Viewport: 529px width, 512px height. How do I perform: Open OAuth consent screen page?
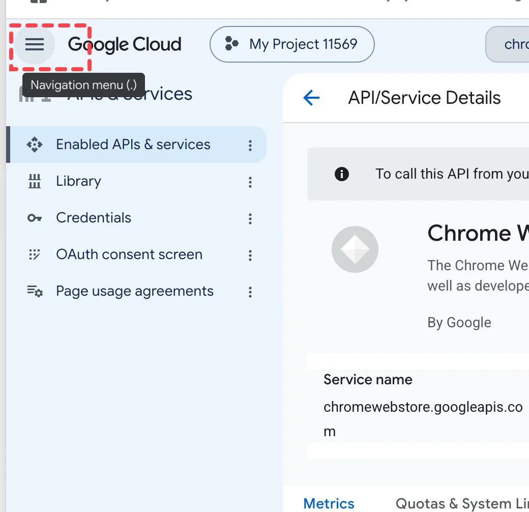(x=136, y=255)
